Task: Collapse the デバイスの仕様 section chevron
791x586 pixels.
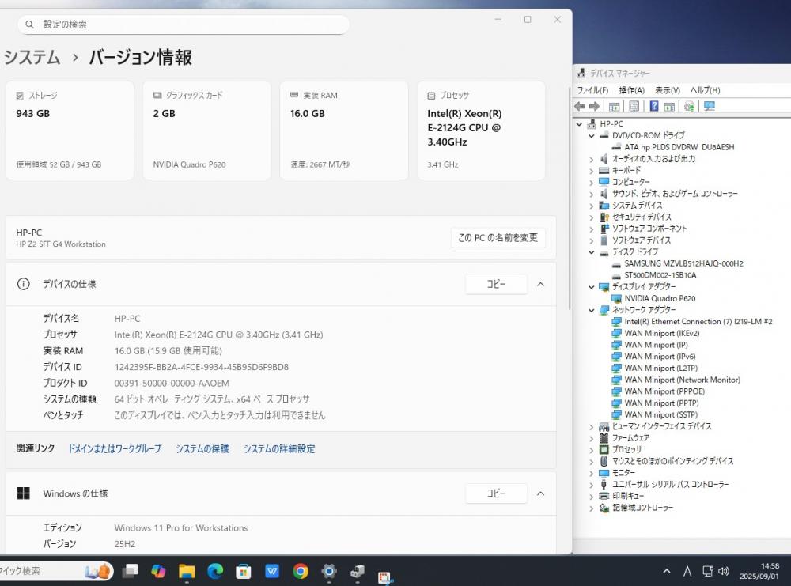Action: coord(540,285)
